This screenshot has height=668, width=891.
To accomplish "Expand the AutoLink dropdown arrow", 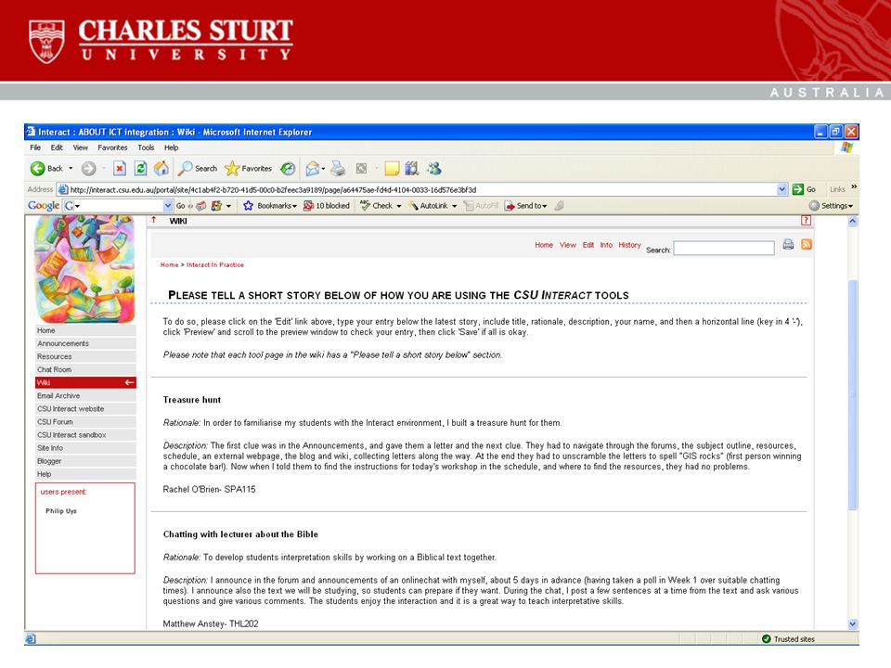I will (x=455, y=206).
